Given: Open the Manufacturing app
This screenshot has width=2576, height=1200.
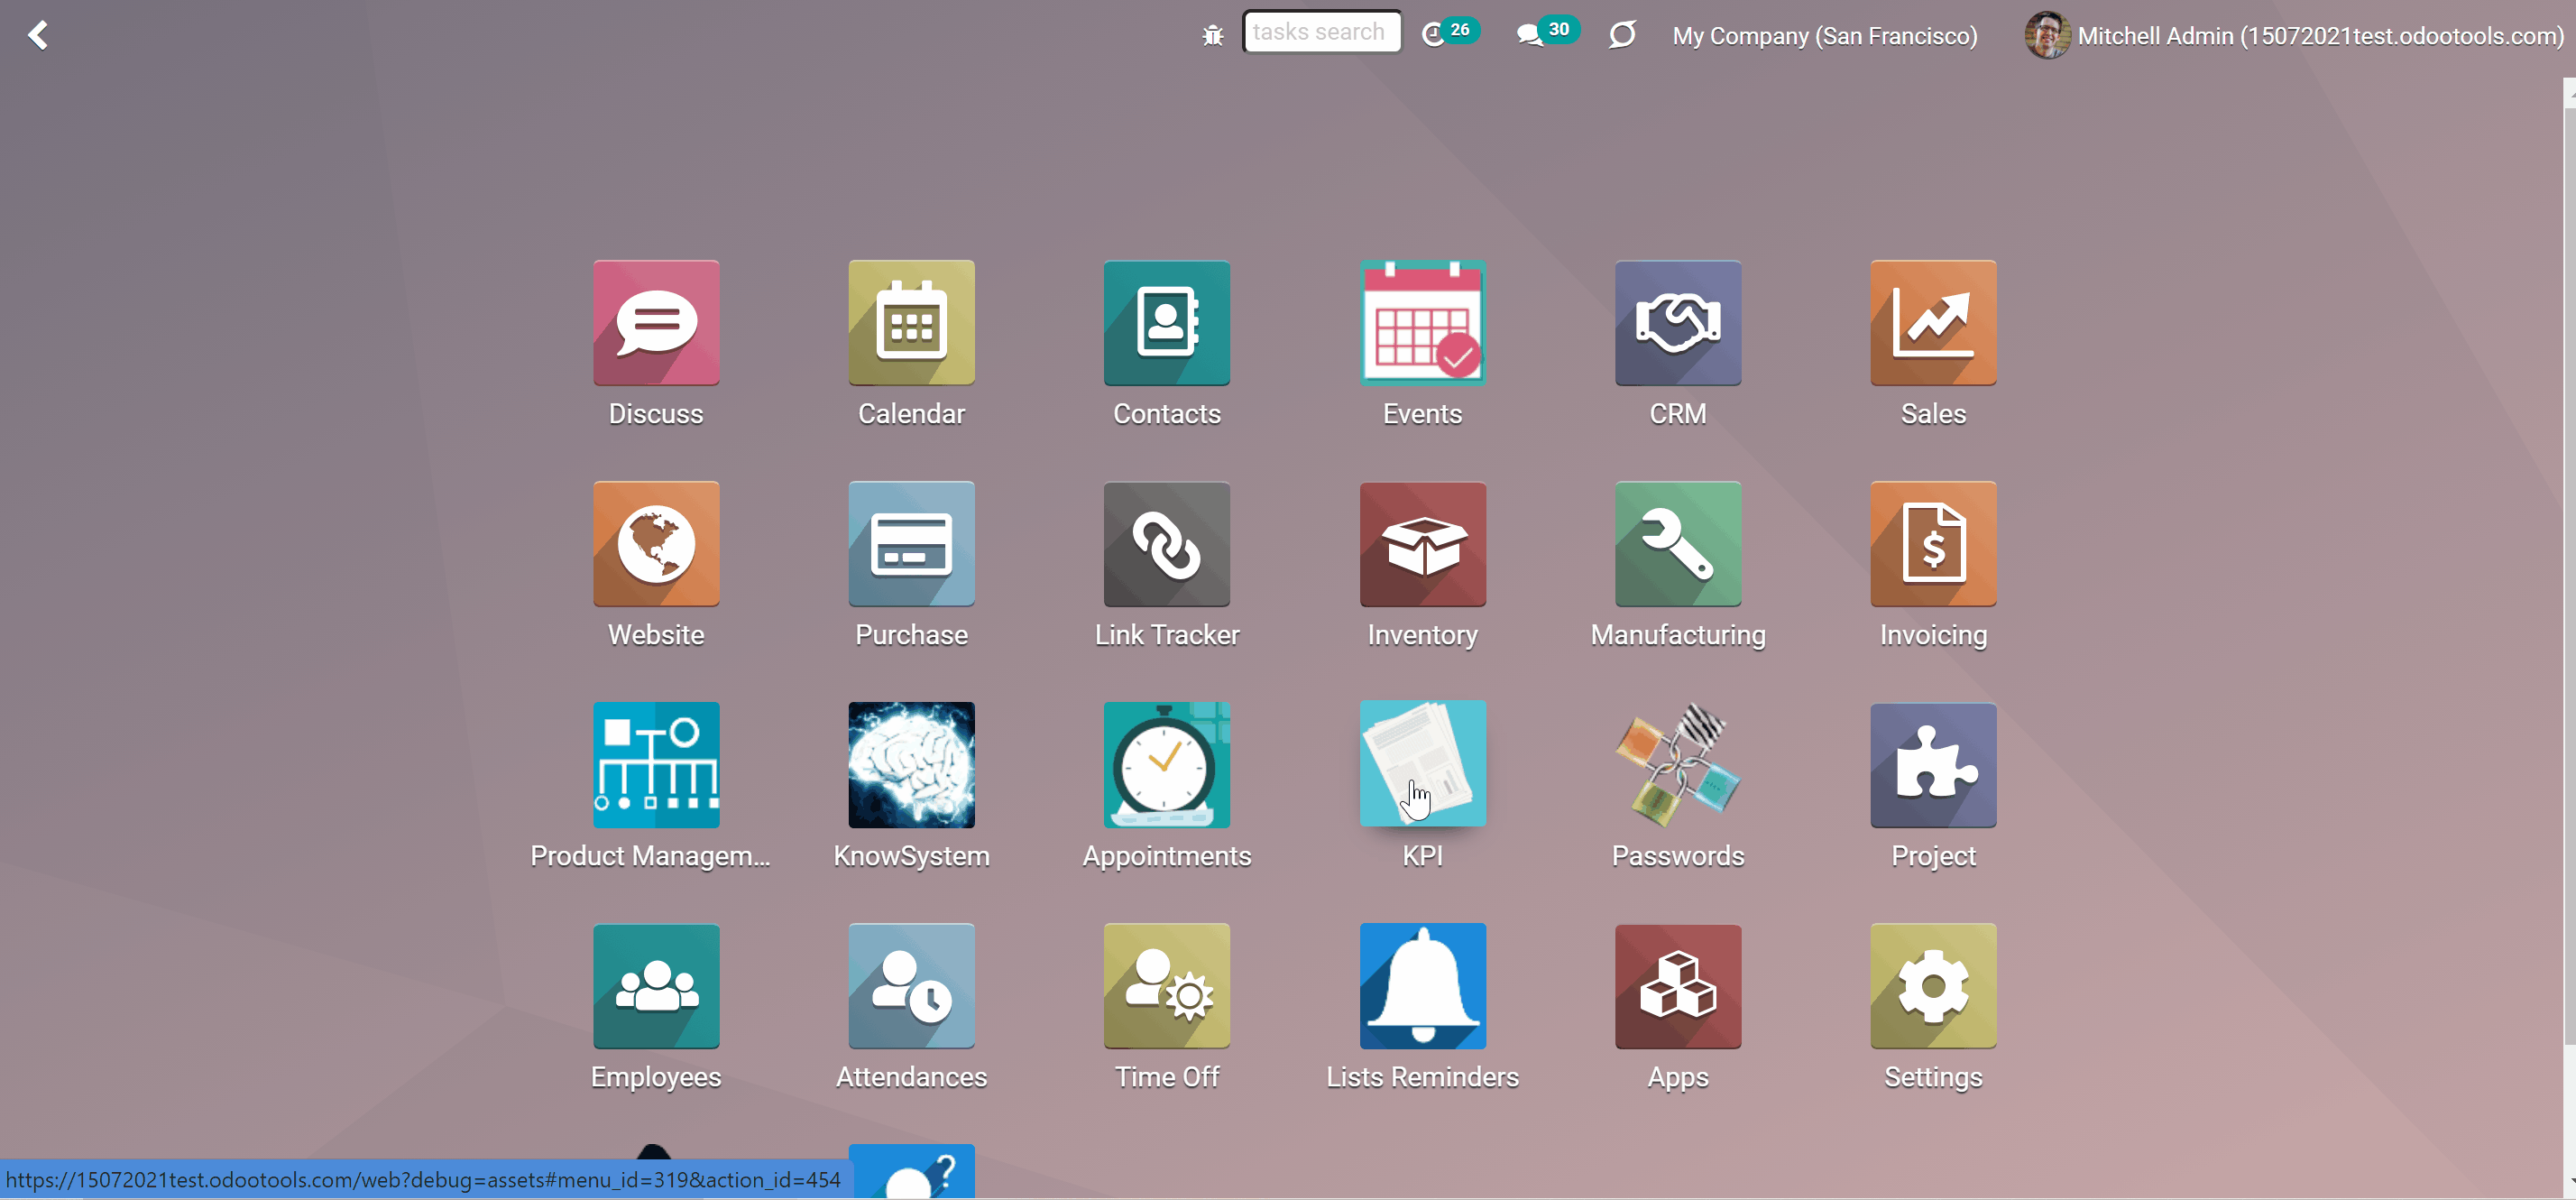Looking at the screenshot, I should 1678,544.
